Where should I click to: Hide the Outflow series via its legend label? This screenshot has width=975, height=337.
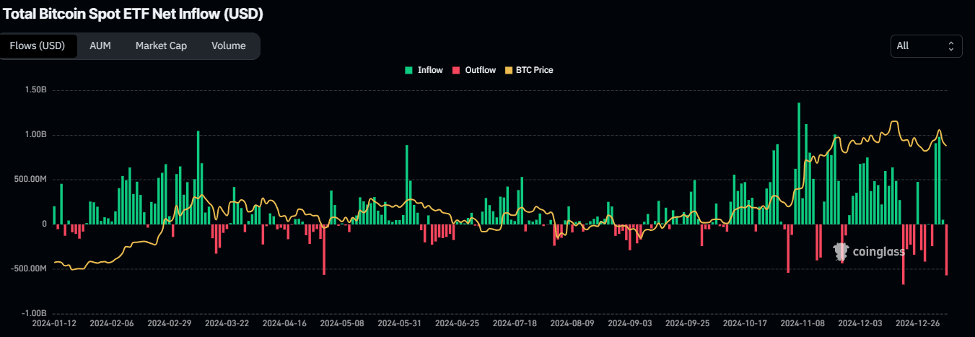[x=480, y=70]
